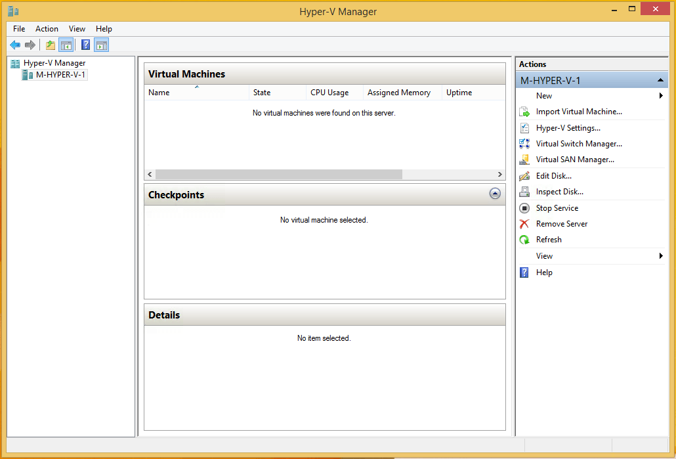Viewport: 676px width, 459px height.
Task: Click the Stop Service action label
Action: click(x=557, y=208)
